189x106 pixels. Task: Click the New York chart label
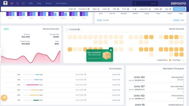112,14
